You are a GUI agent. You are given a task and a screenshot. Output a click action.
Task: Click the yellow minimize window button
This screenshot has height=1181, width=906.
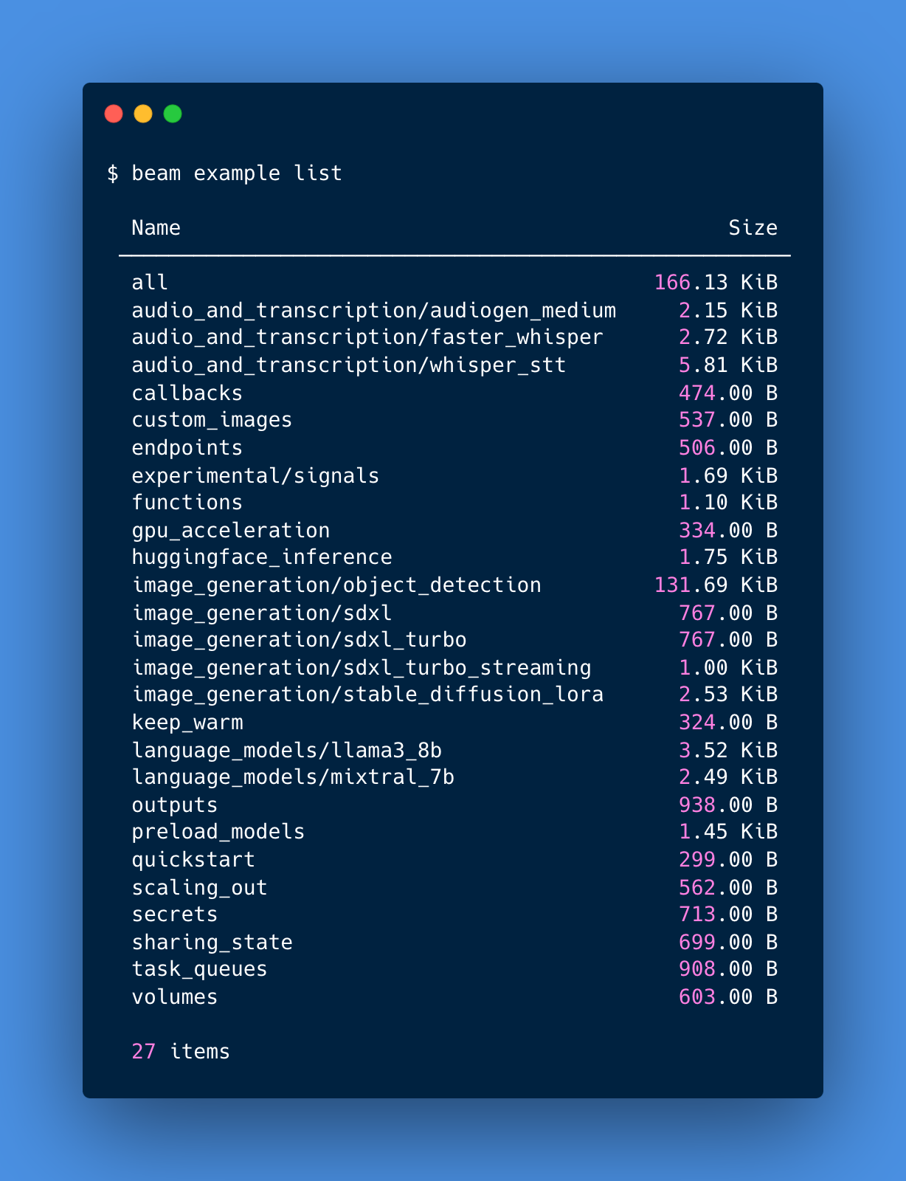coord(143,114)
